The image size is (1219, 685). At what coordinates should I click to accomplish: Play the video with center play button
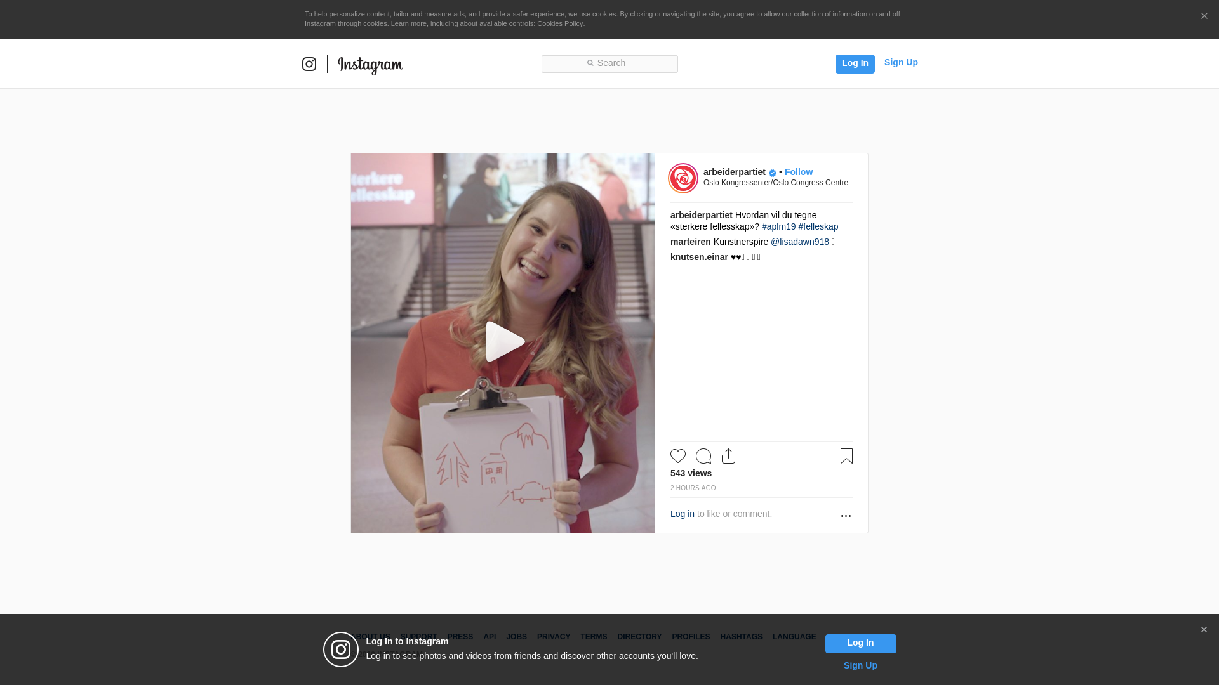pyautogui.click(x=503, y=342)
